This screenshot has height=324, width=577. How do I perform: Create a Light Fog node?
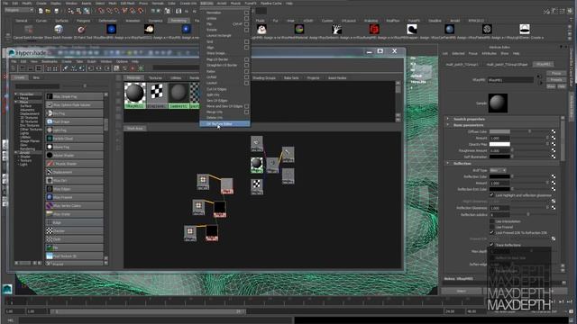[x=74, y=130]
